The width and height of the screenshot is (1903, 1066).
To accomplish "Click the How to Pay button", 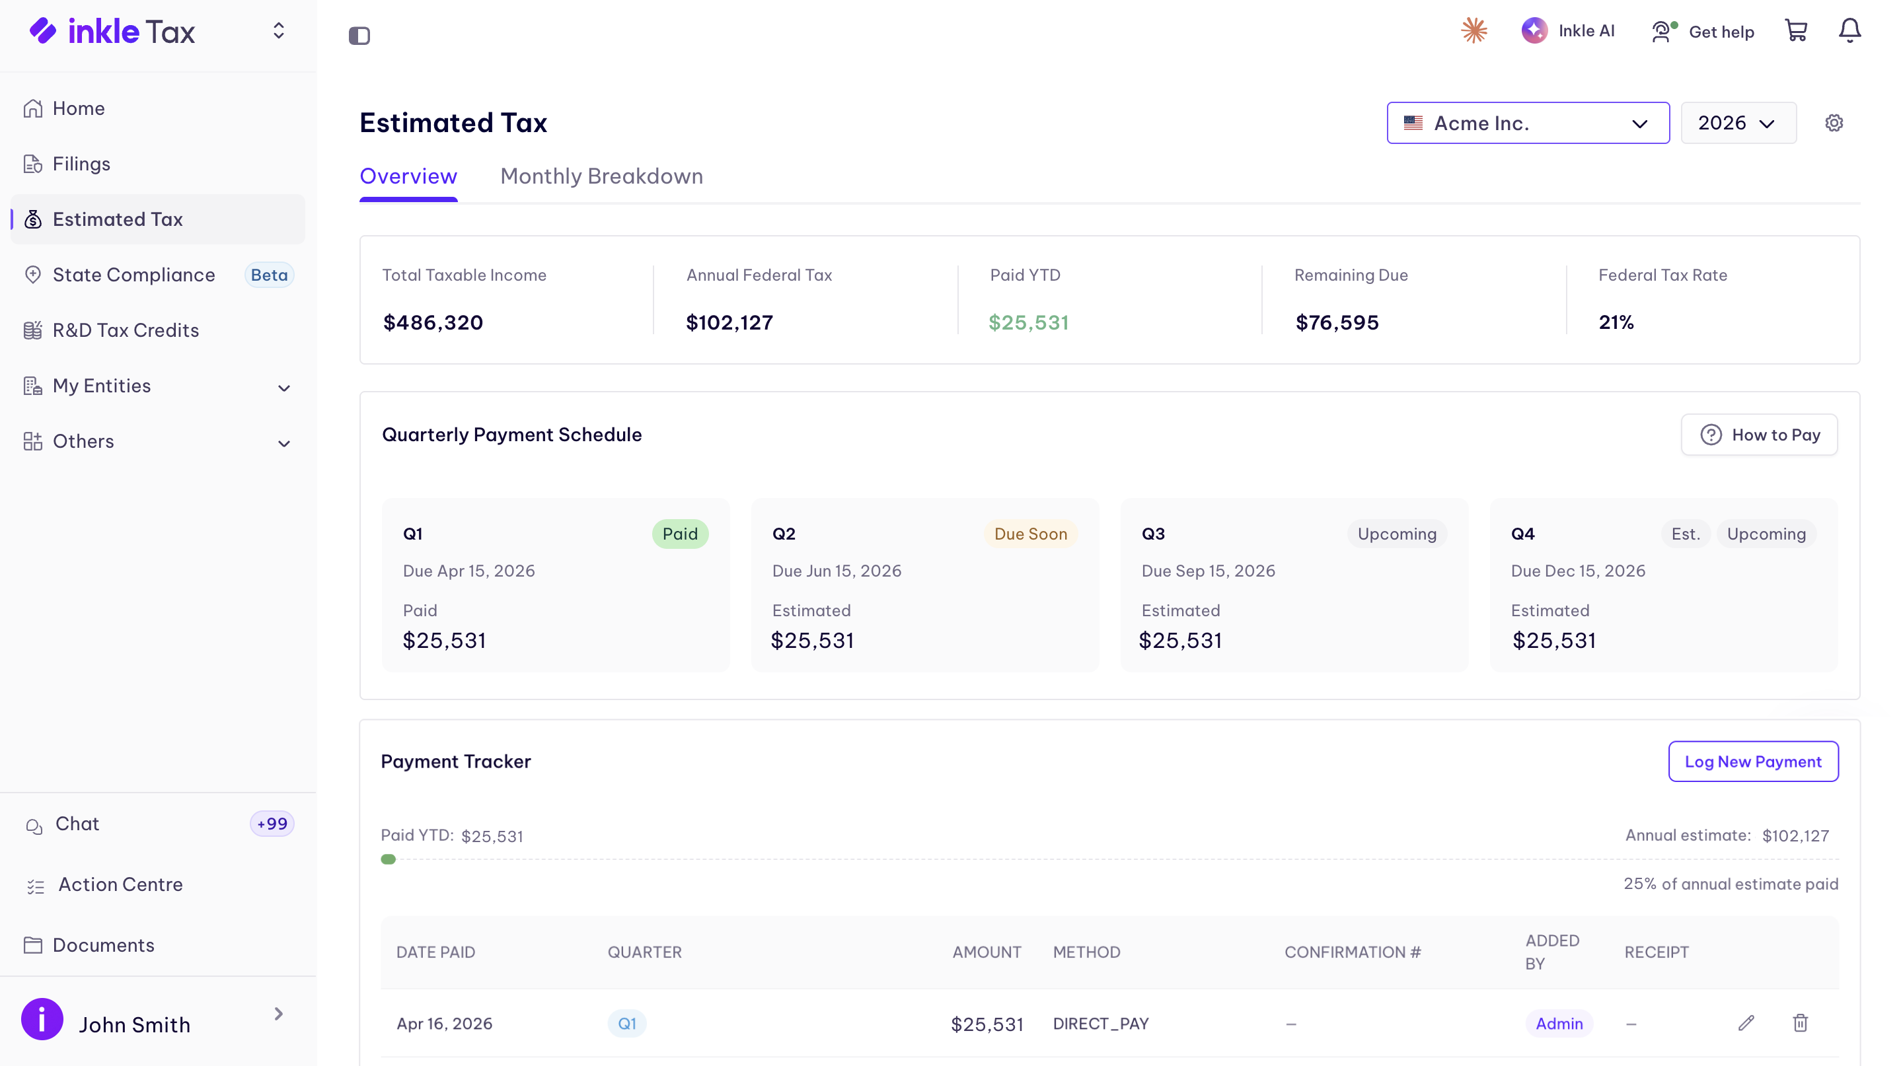I will (1759, 435).
